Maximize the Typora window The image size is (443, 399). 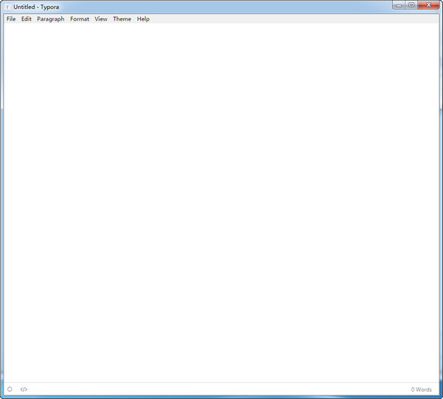(x=411, y=5)
